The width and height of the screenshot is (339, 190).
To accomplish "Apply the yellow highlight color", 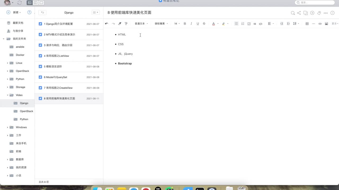I will pyautogui.click(x=224, y=24).
